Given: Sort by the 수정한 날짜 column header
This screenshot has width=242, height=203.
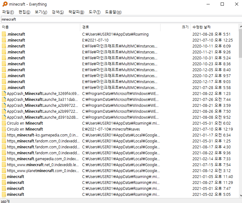Looking at the screenshot, I should 214,27.
